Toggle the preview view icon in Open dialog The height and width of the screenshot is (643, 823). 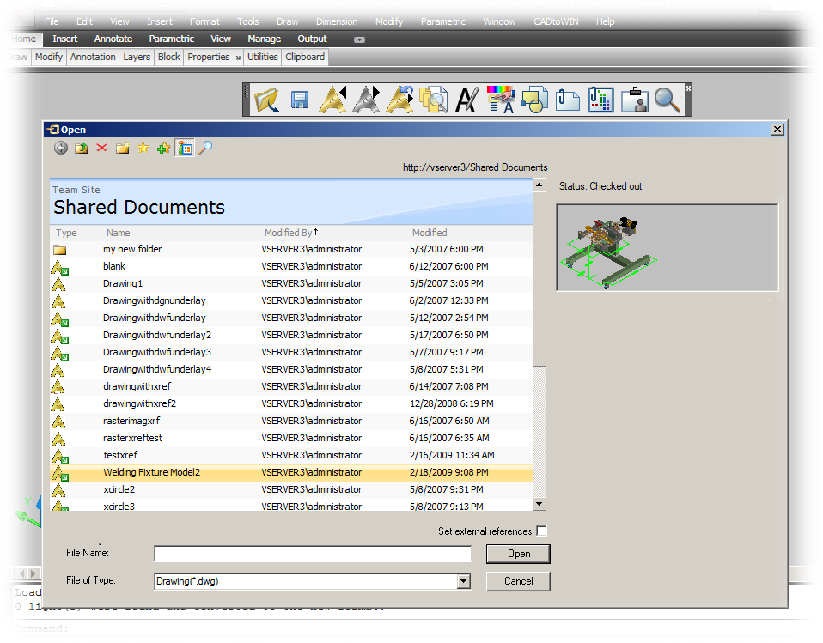pos(185,149)
